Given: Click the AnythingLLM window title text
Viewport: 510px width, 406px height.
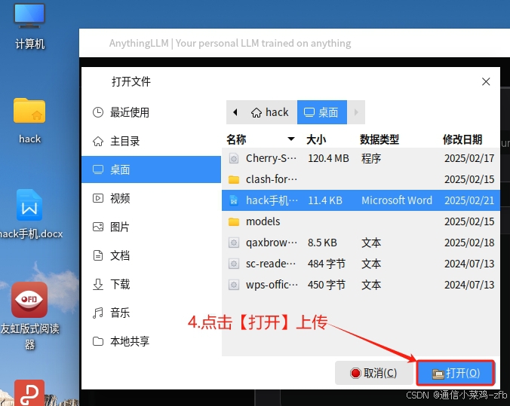Looking at the screenshot, I should [230, 43].
